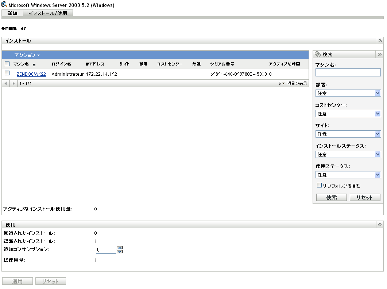Switch to the インストール/使用 tab

(48, 13)
